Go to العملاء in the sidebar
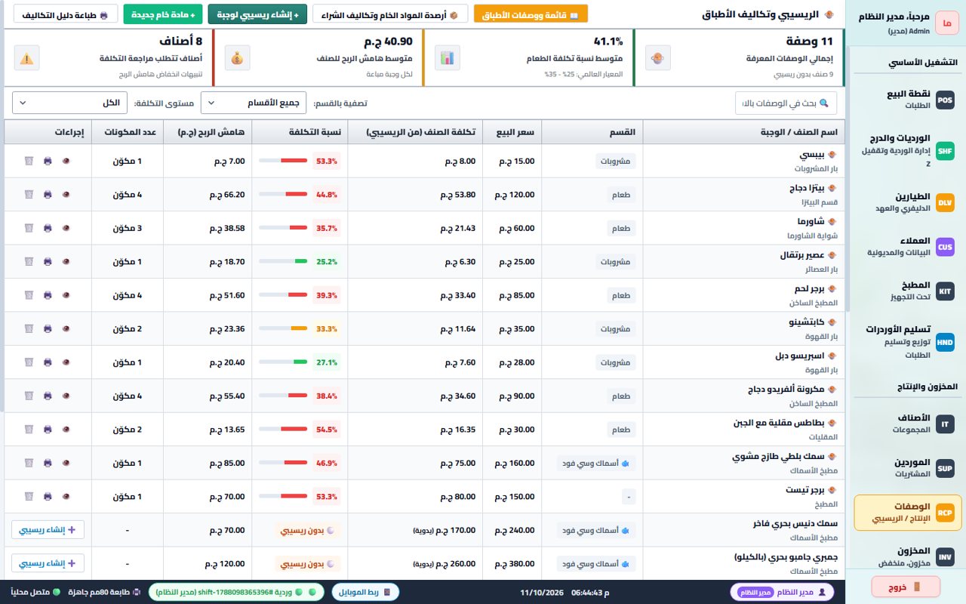 coord(907,246)
